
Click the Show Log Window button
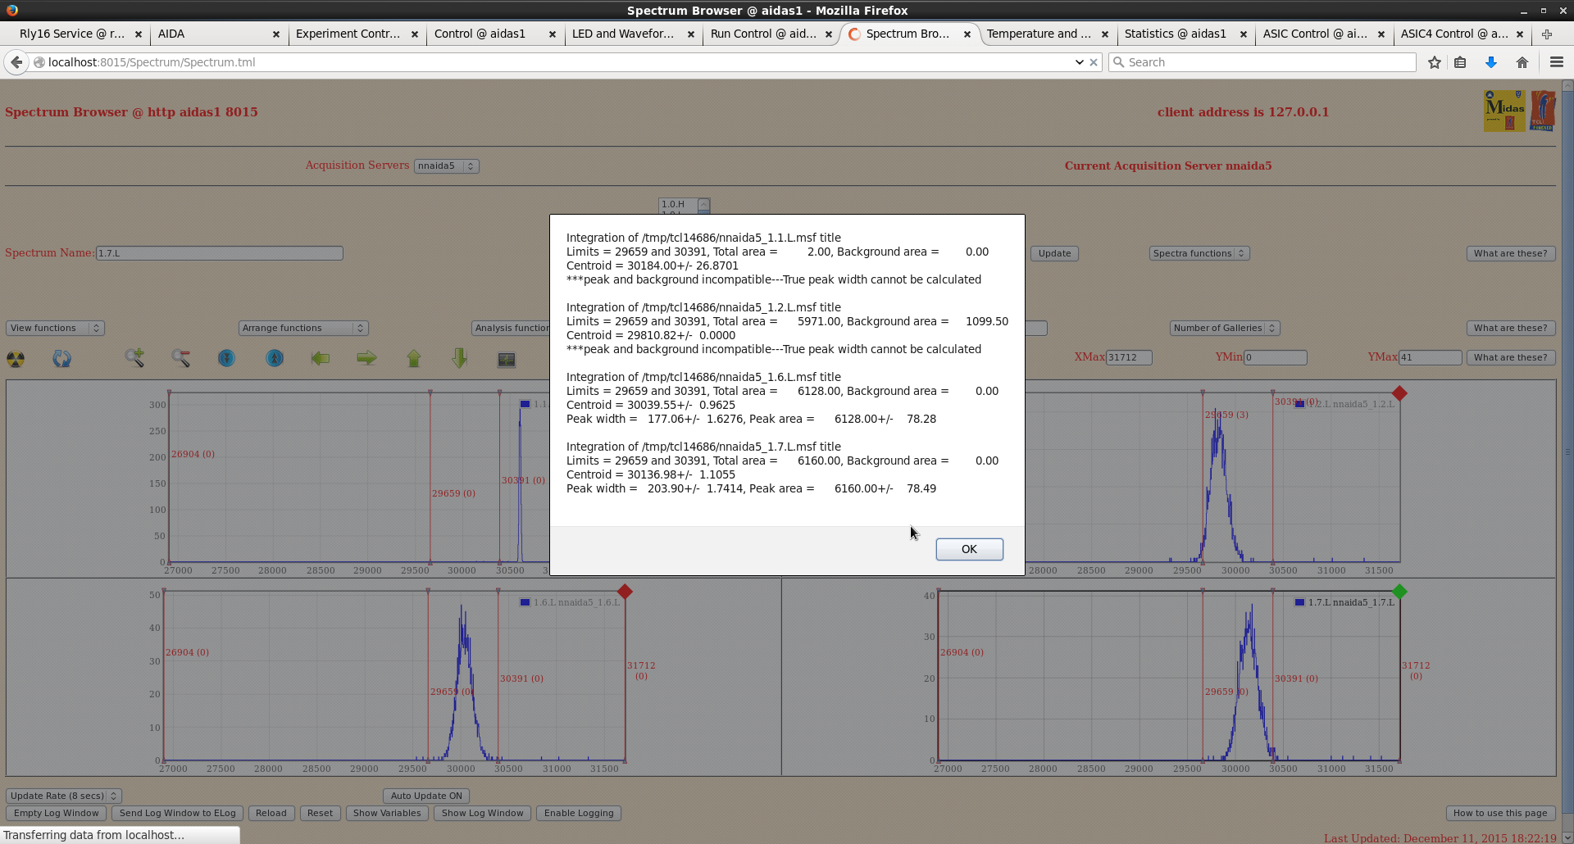pyautogui.click(x=482, y=813)
